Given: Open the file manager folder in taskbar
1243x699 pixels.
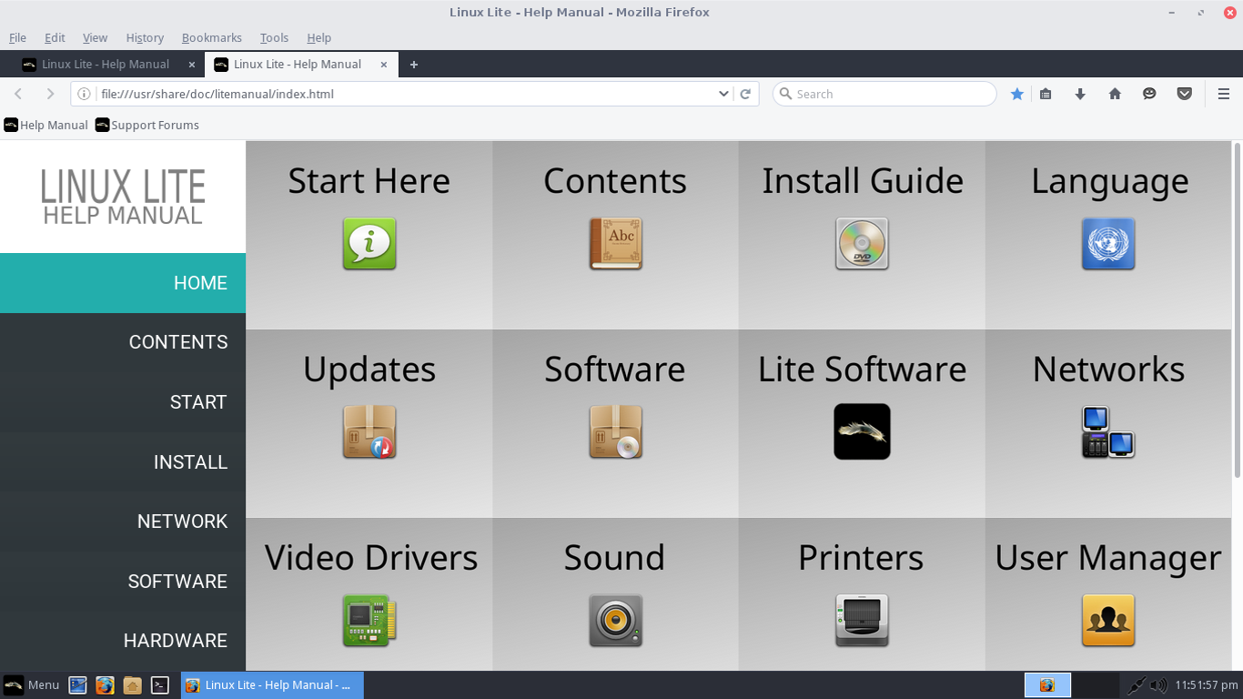Looking at the screenshot, I should point(132,684).
